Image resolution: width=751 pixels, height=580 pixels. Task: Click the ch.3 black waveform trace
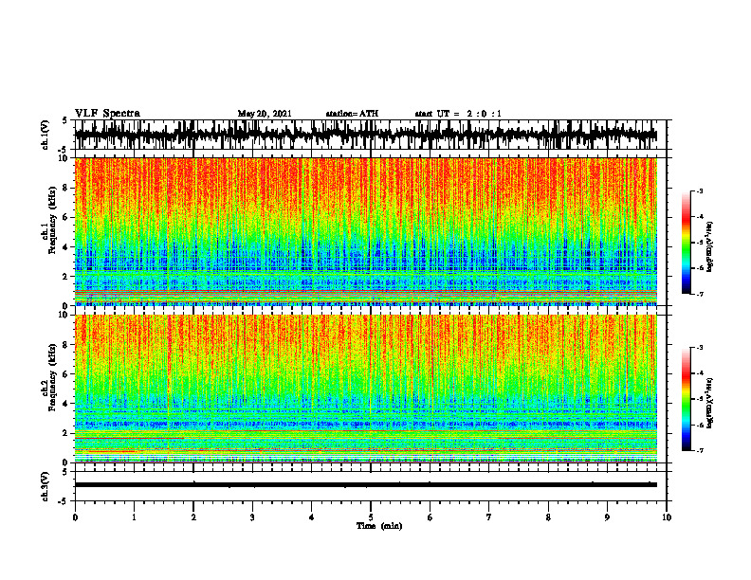(x=366, y=485)
